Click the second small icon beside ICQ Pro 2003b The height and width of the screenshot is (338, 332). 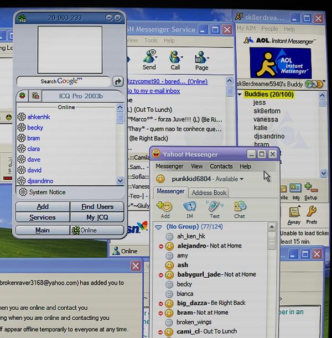point(35,96)
